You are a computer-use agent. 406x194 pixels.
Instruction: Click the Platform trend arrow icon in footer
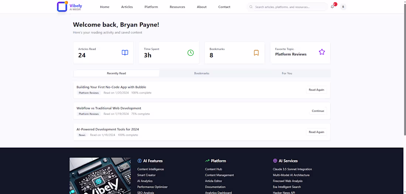click(207, 161)
